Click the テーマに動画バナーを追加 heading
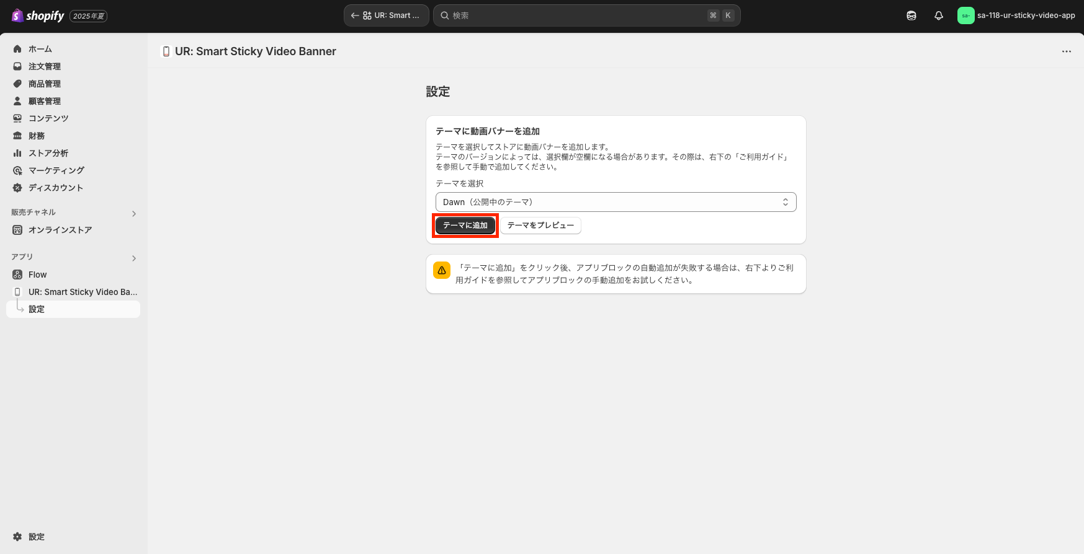The image size is (1084, 554). point(488,131)
